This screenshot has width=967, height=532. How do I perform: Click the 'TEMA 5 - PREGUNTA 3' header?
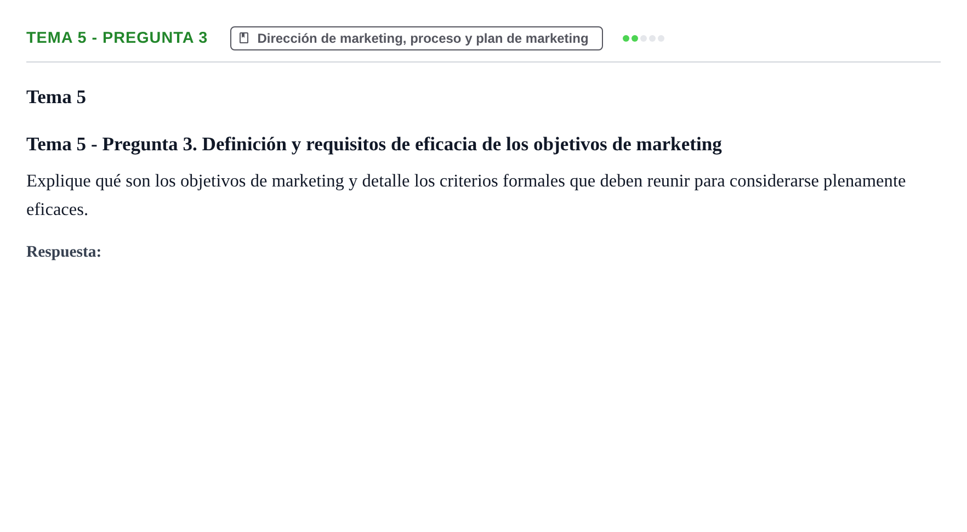(117, 38)
